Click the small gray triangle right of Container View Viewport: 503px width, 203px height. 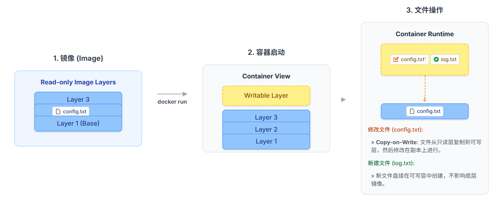[x=344, y=100]
